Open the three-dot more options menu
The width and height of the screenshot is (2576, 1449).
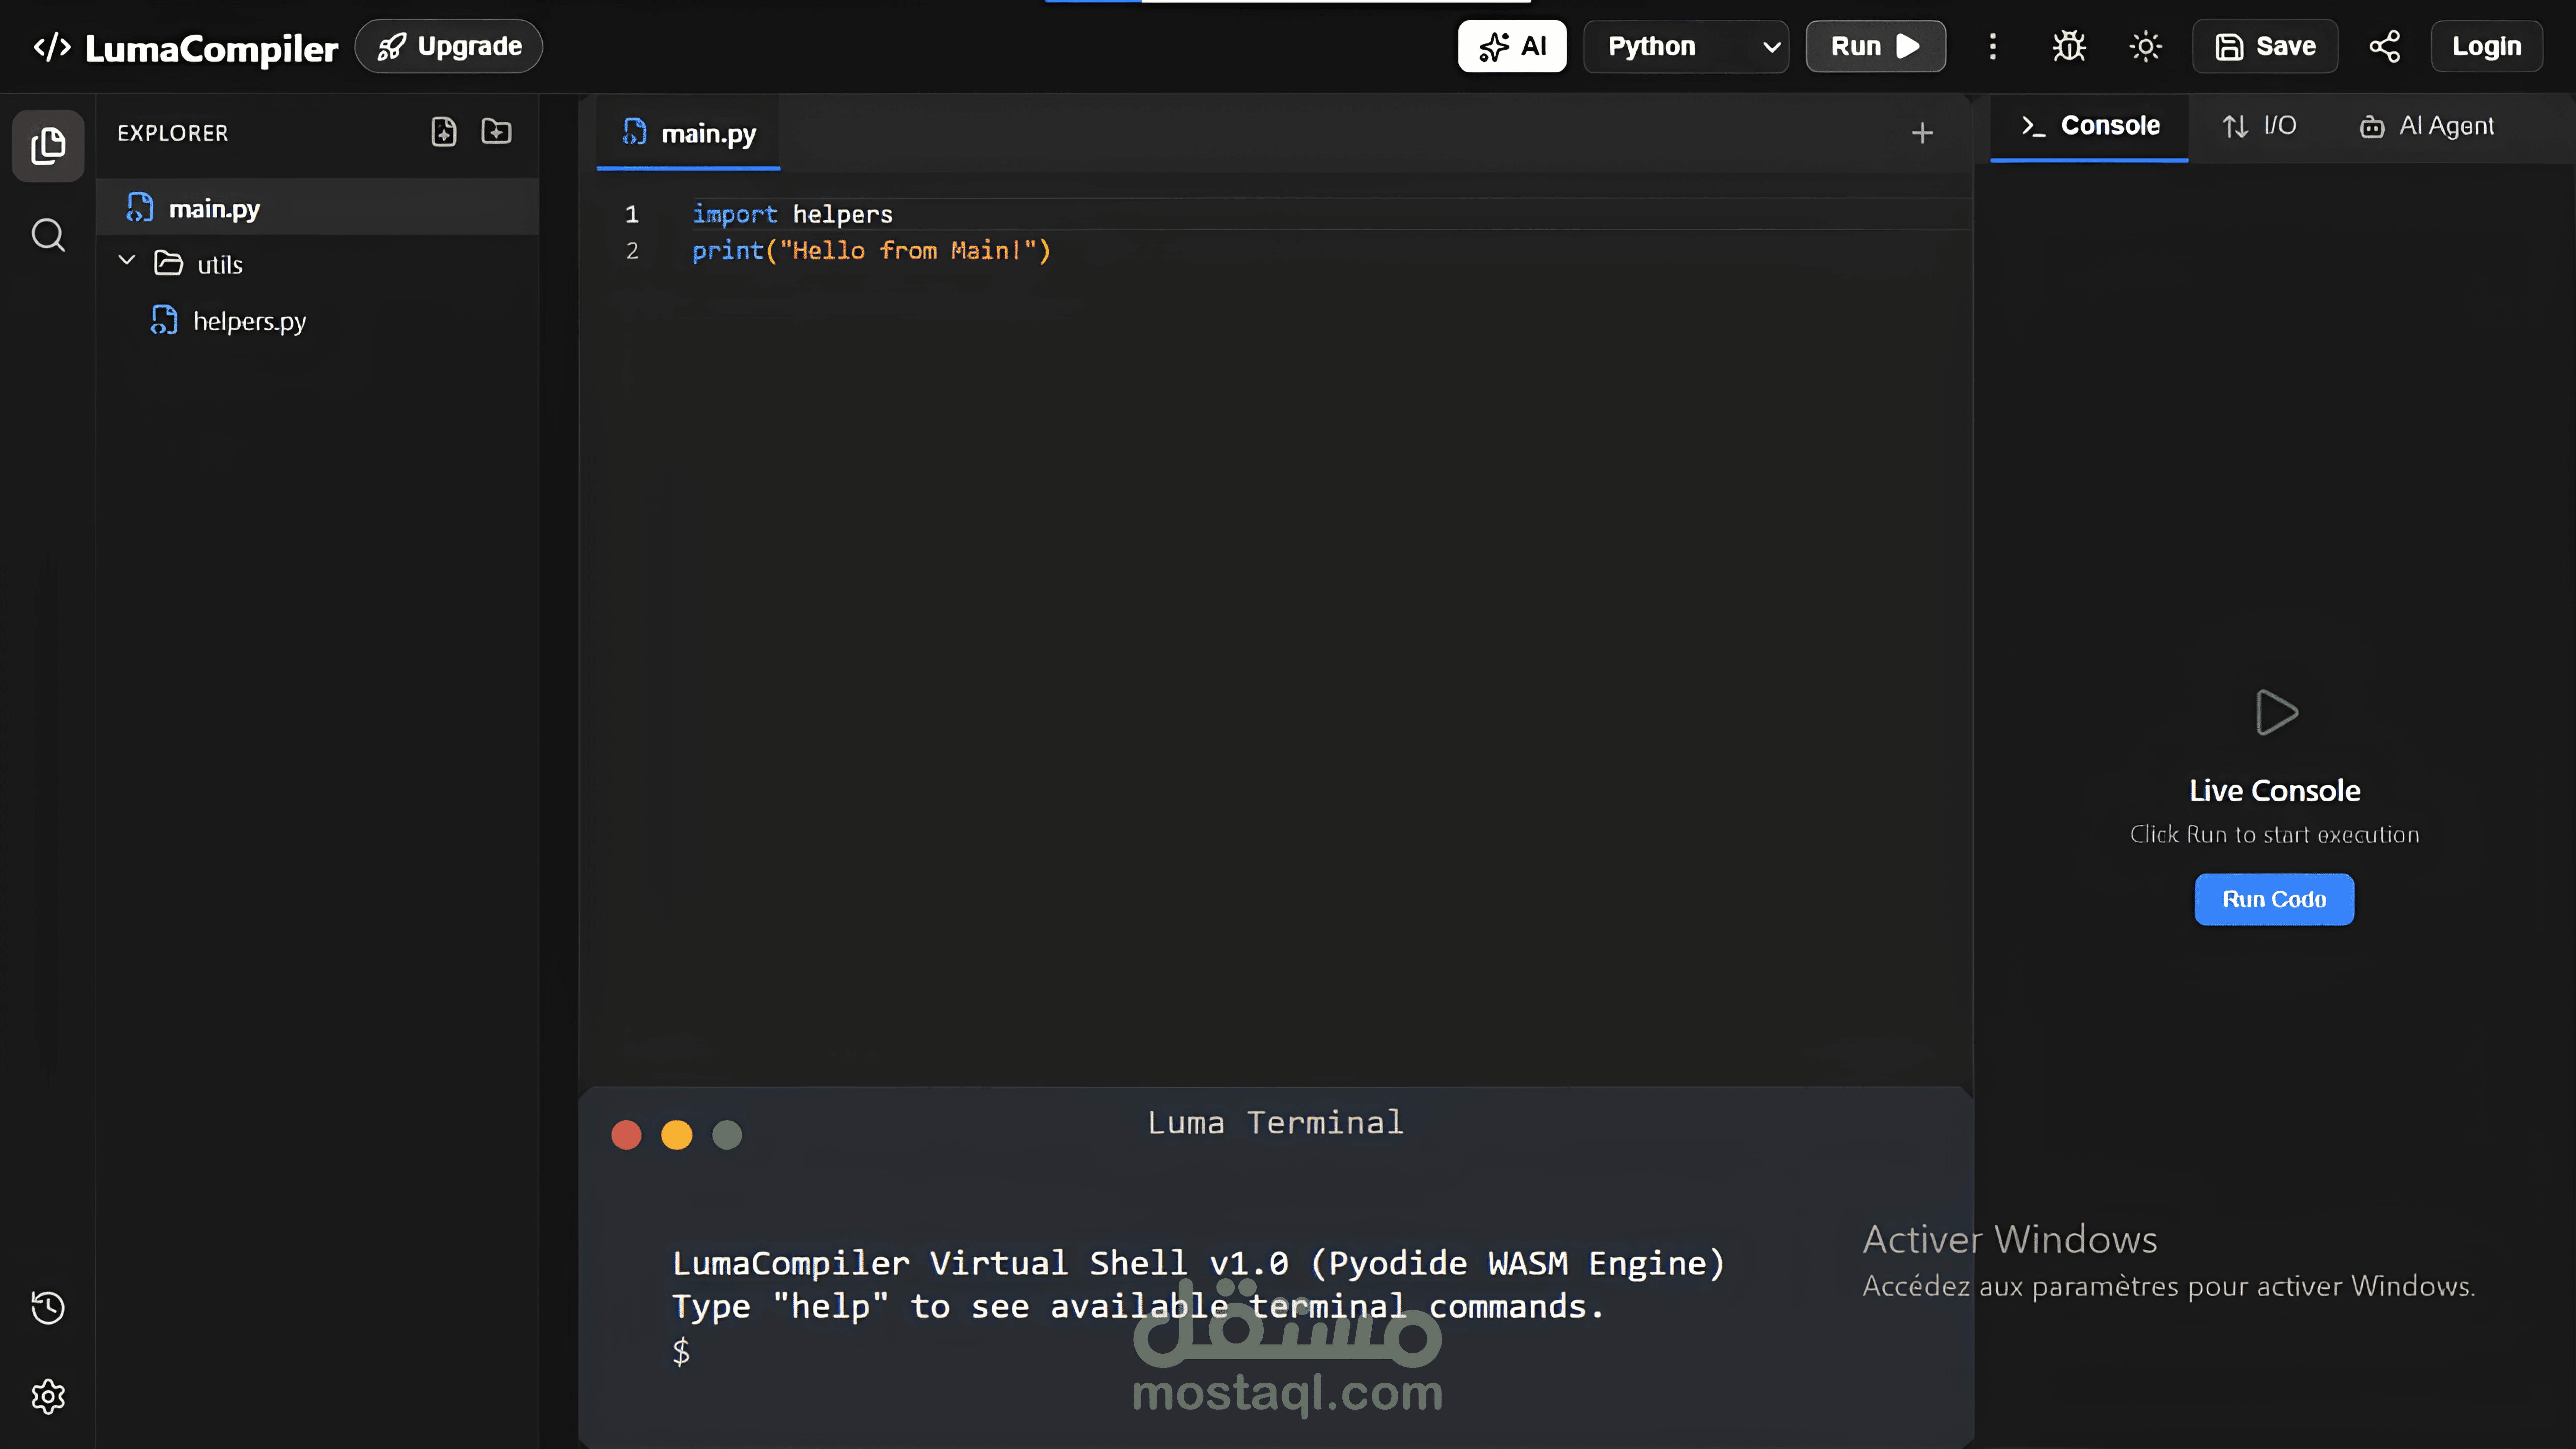point(1993,46)
